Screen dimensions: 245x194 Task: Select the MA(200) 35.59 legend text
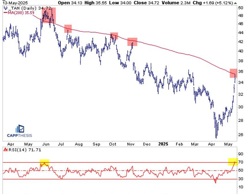(x=21, y=13)
